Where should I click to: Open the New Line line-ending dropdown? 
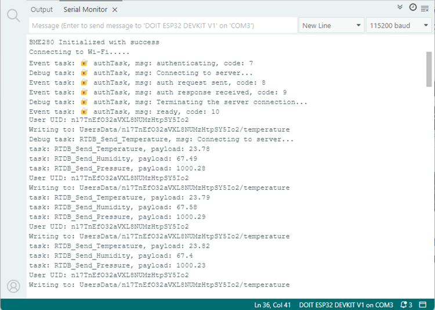[331, 26]
